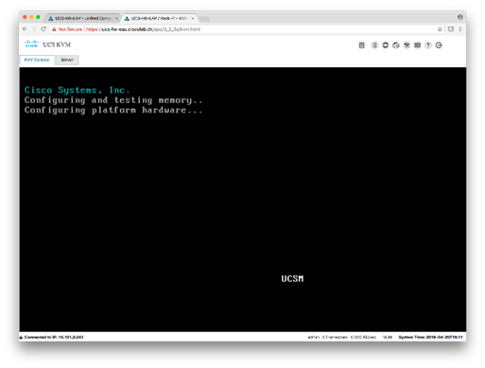Open the boot server icon in KVM toolbar
The width and height of the screenshot is (485, 368).
(x=361, y=45)
